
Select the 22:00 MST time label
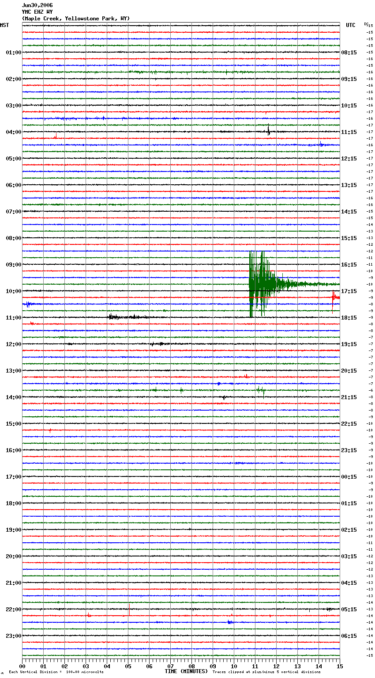point(14,609)
